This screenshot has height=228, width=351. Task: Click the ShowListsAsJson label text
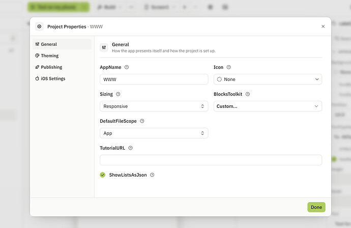click(128, 175)
